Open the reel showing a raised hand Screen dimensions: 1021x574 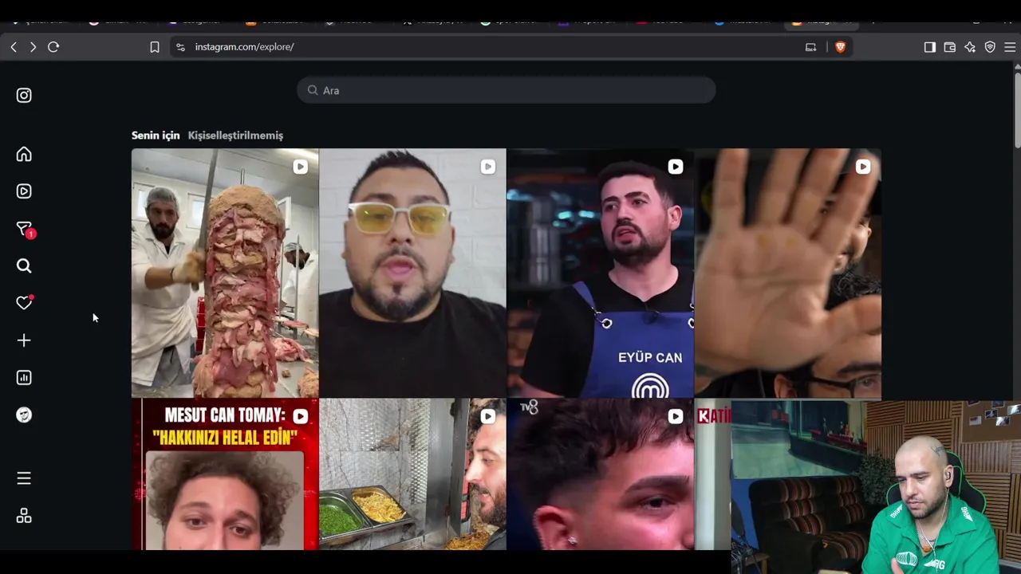[788, 273]
